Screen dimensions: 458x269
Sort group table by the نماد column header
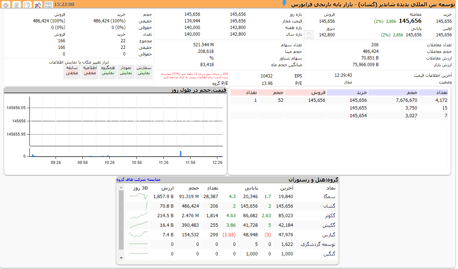click(331, 188)
